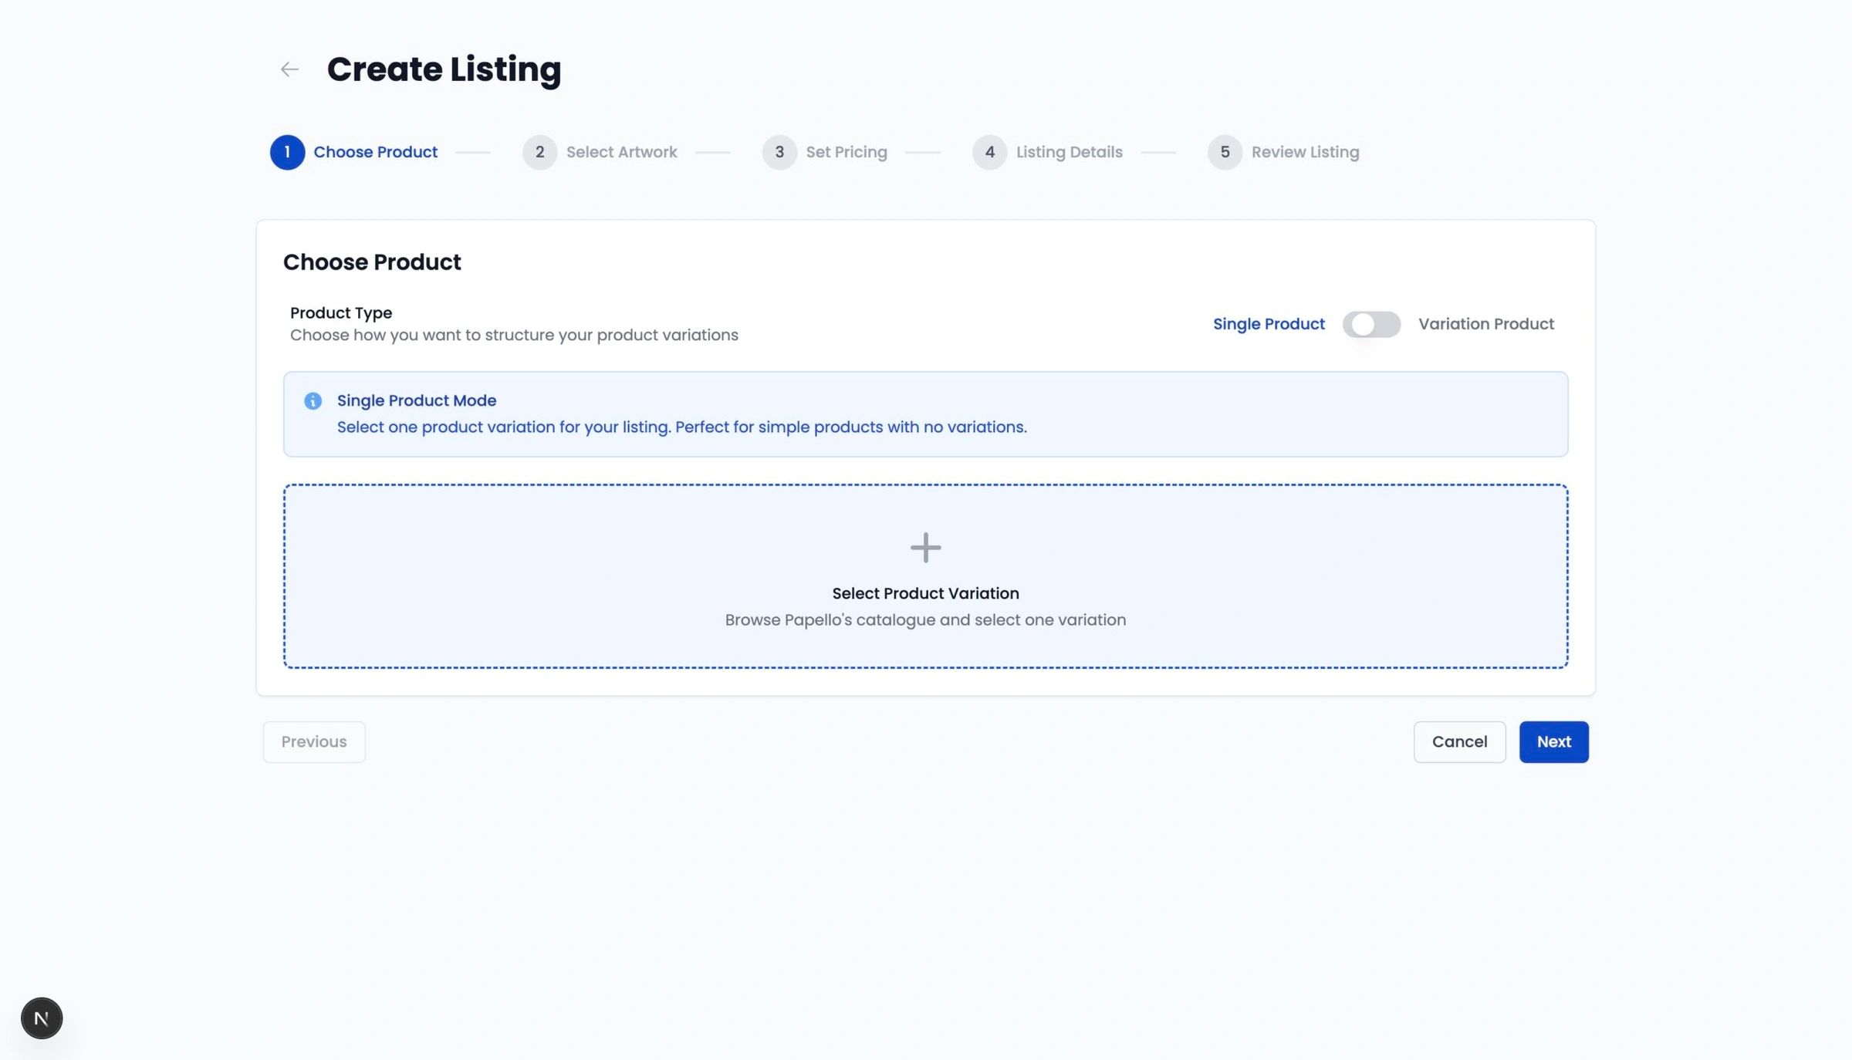
Task: Click the step 4 Listing Details circle
Action: point(990,152)
